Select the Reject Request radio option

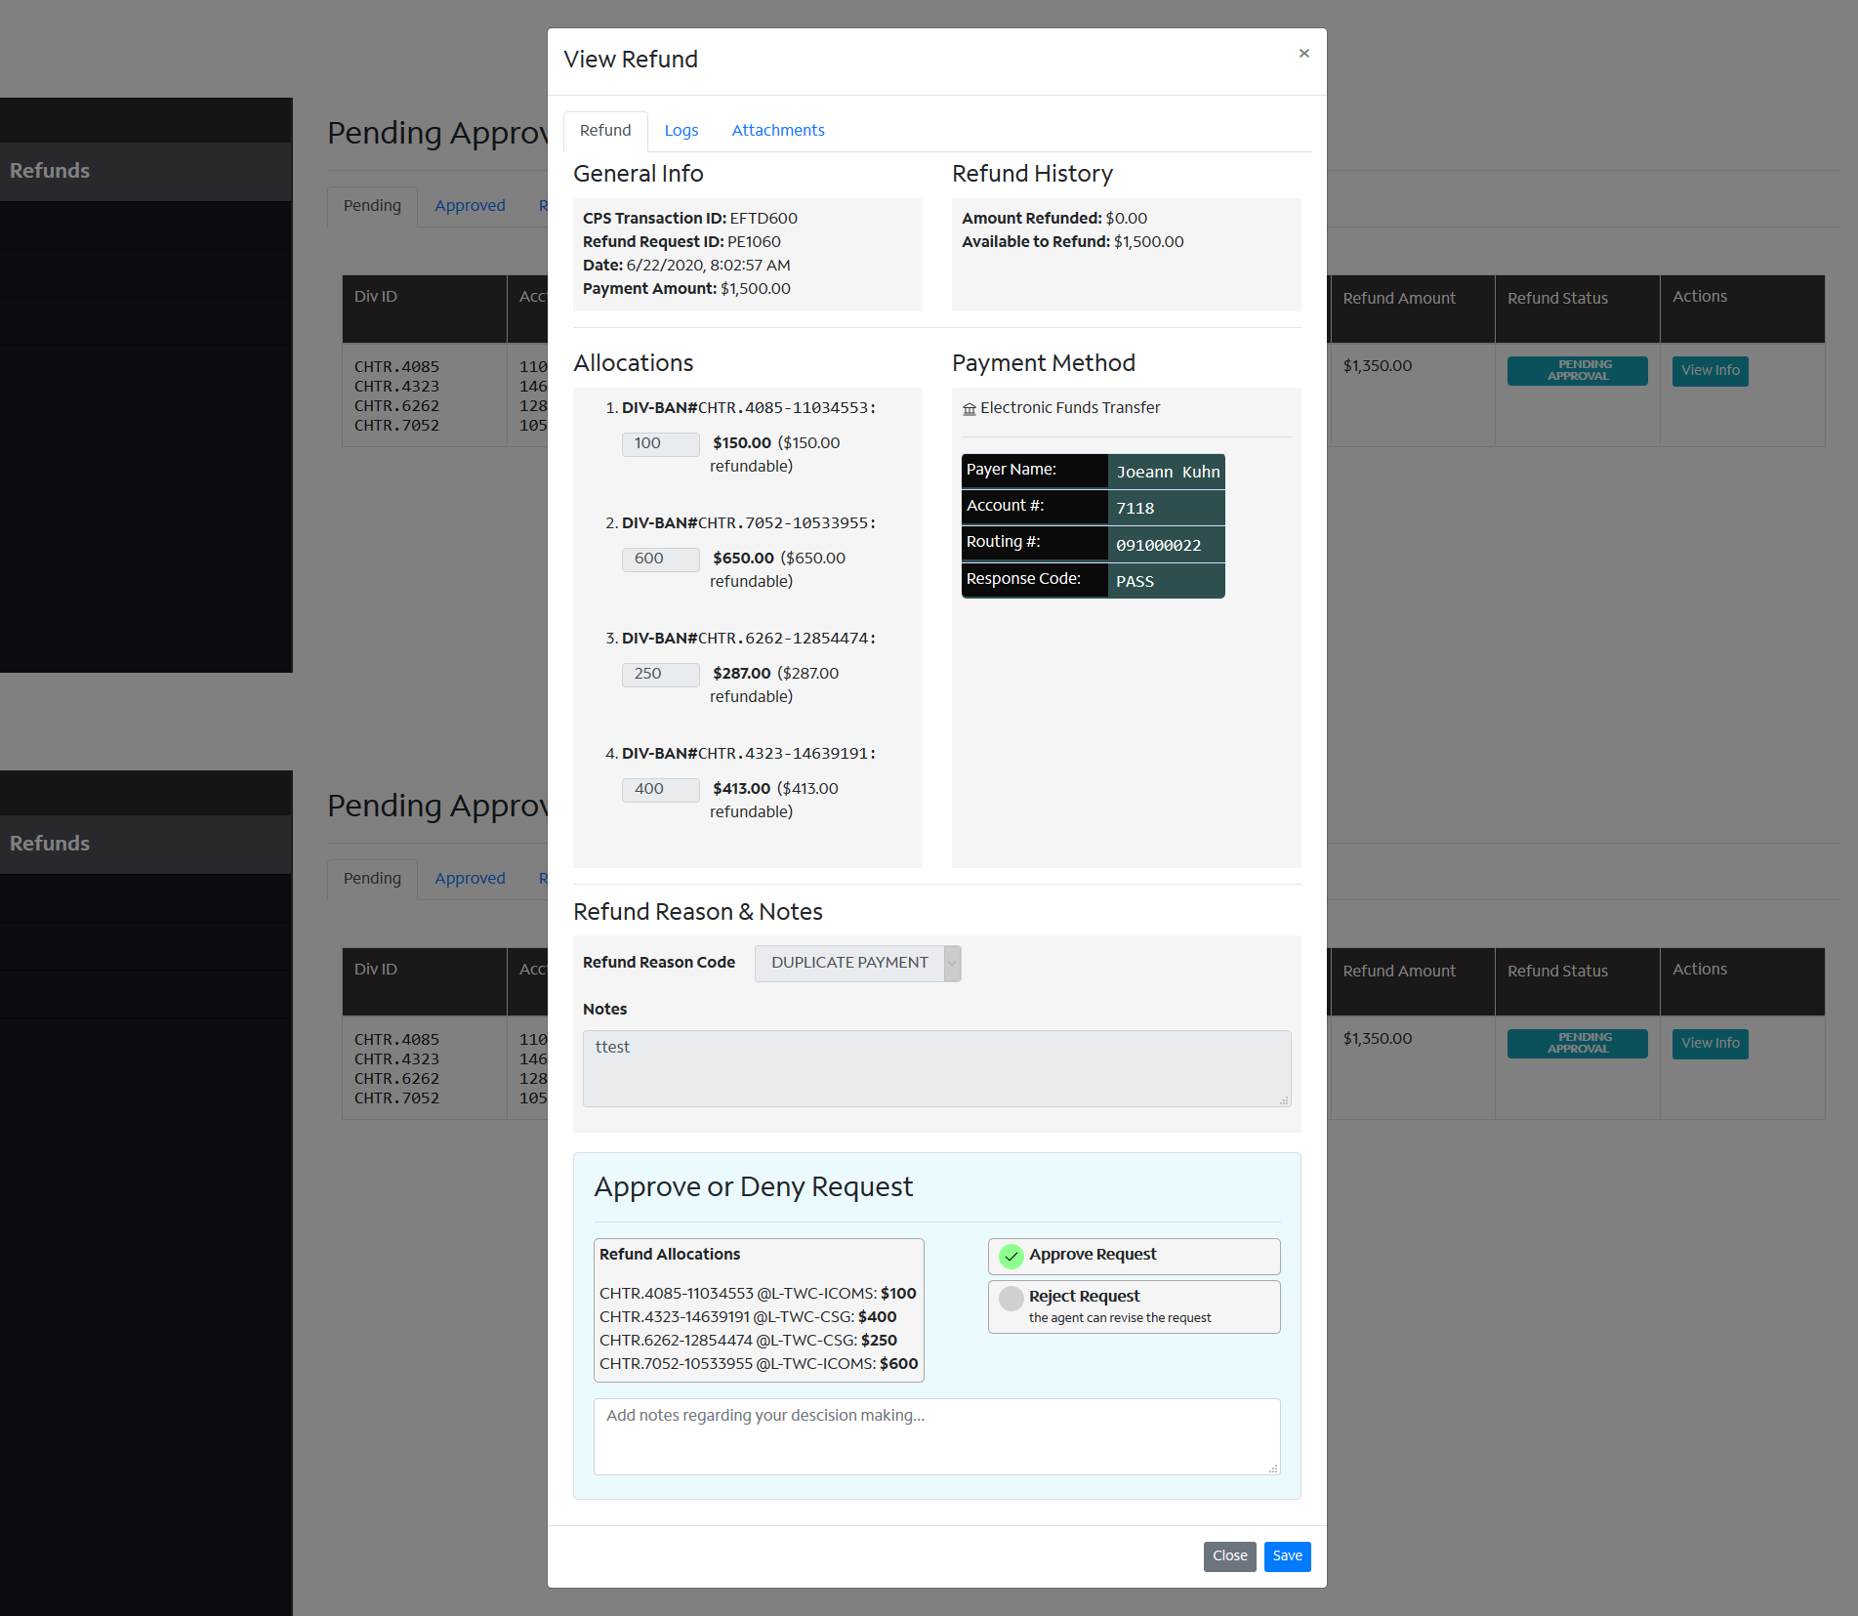[1012, 1298]
